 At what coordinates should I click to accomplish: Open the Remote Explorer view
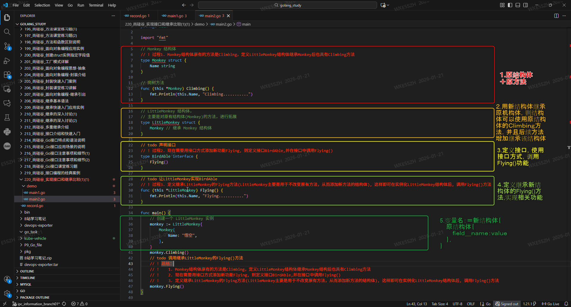[7, 89]
